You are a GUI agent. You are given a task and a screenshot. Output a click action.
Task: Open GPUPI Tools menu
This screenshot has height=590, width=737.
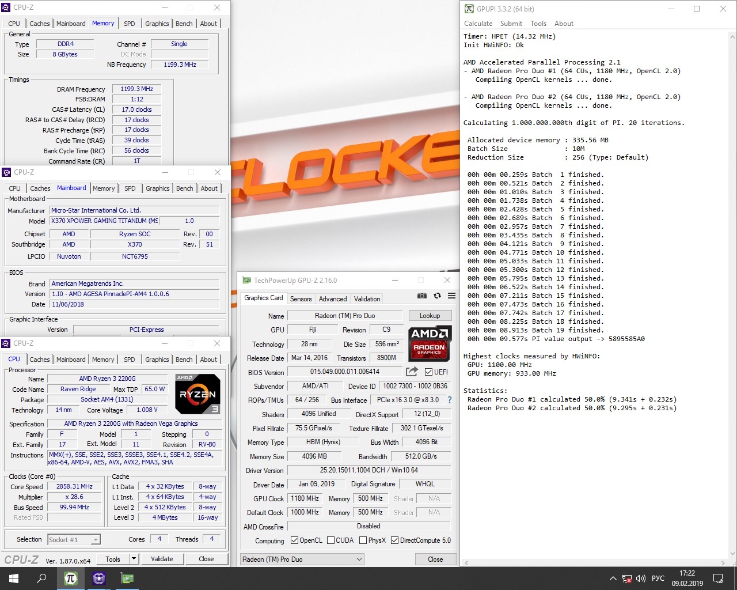click(x=538, y=24)
